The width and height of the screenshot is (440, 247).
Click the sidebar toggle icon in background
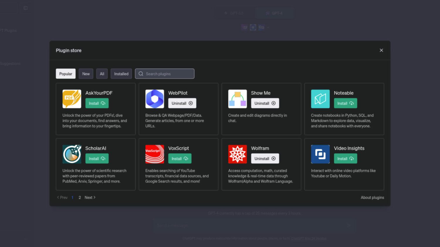[x=26, y=8]
